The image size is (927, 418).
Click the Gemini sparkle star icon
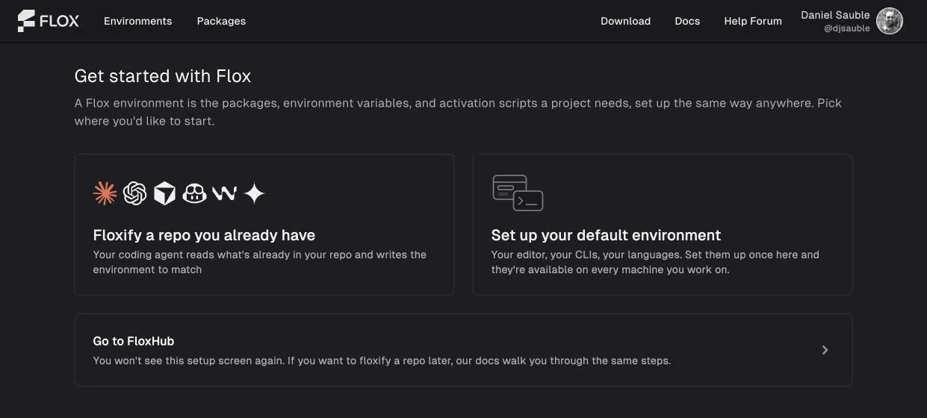(254, 193)
